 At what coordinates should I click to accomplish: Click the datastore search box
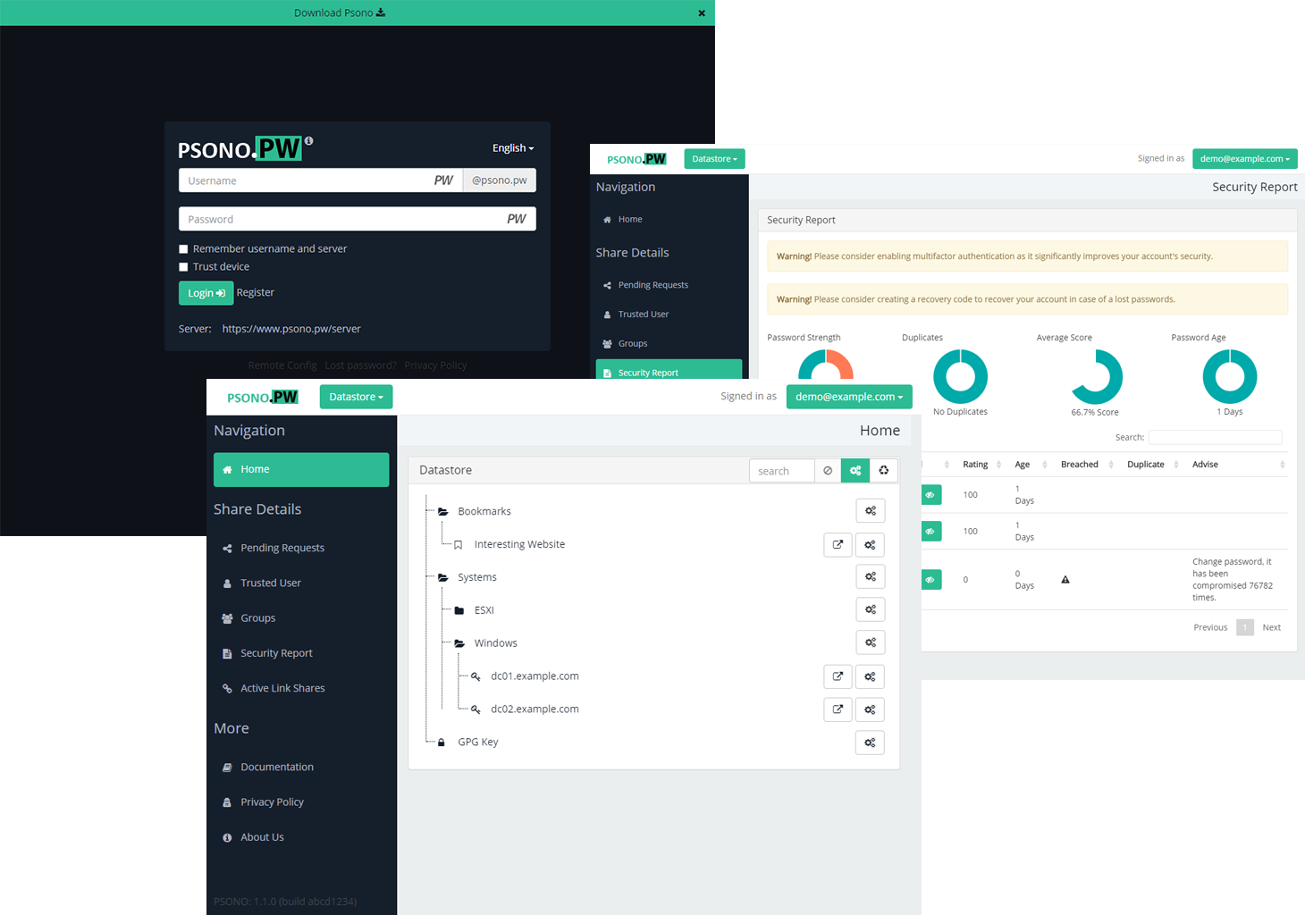click(782, 471)
